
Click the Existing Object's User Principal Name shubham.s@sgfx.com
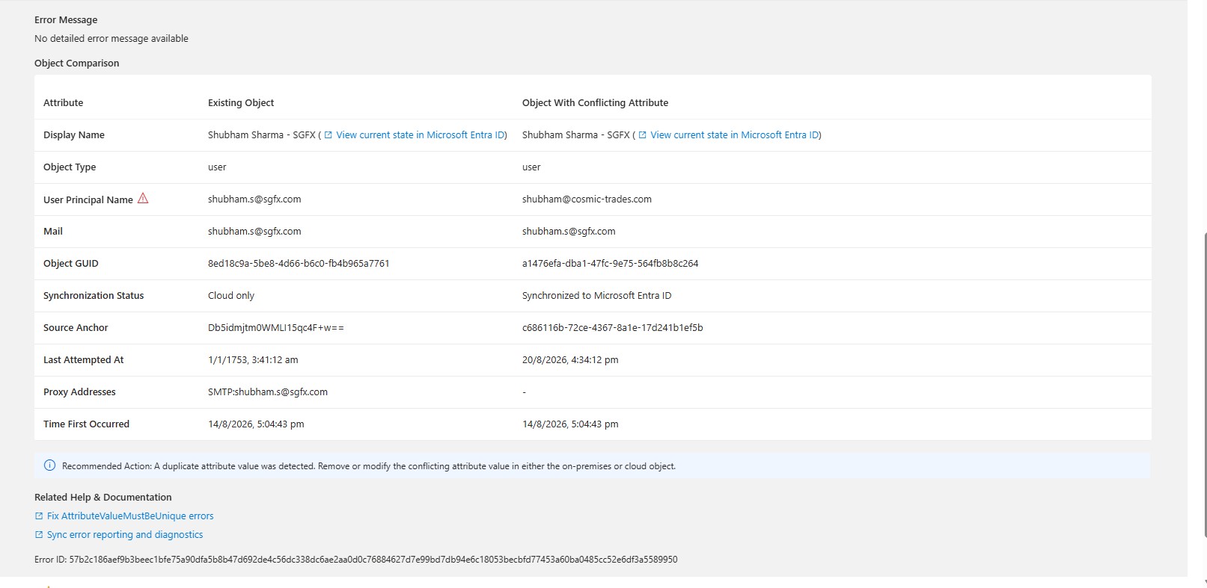tap(254, 199)
